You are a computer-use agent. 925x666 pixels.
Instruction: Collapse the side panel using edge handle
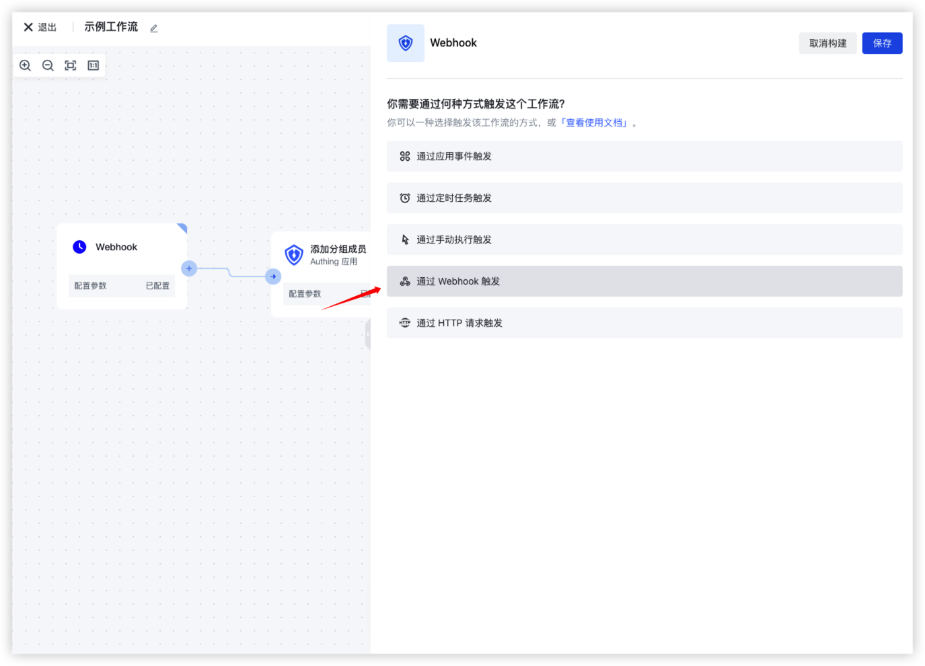(x=368, y=334)
